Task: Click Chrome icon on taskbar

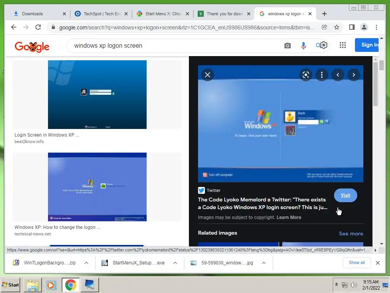Action: tap(70, 285)
